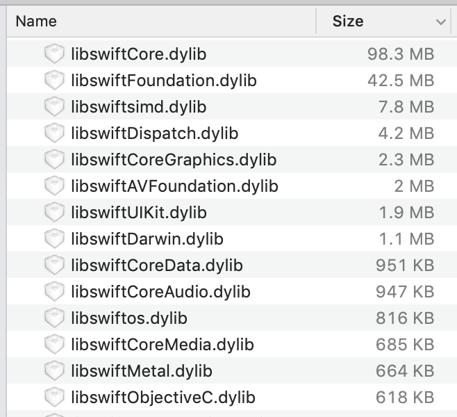Click the 951 KB size value
The height and width of the screenshot is (417, 457).
coord(405,265)
